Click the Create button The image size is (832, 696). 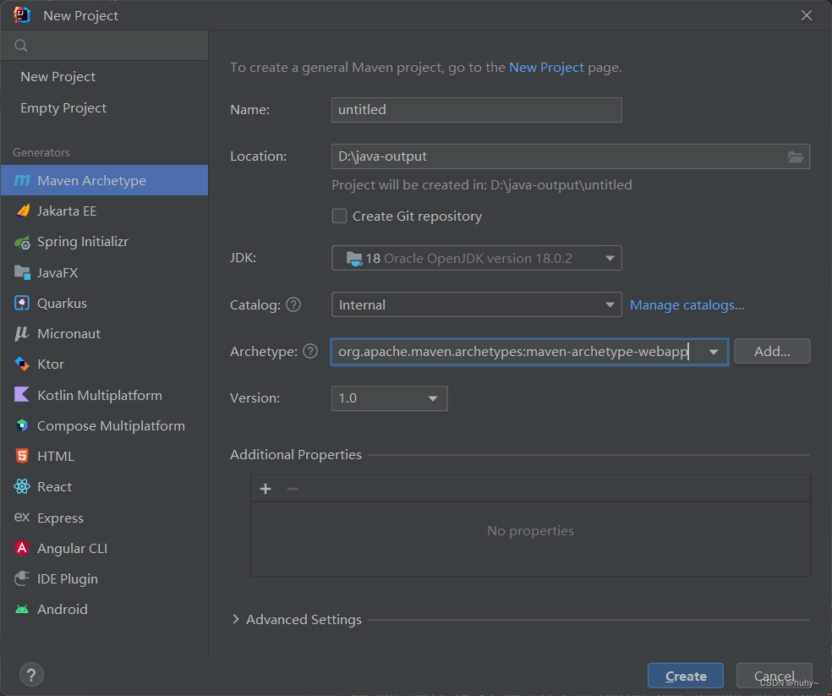coord(686,676)
